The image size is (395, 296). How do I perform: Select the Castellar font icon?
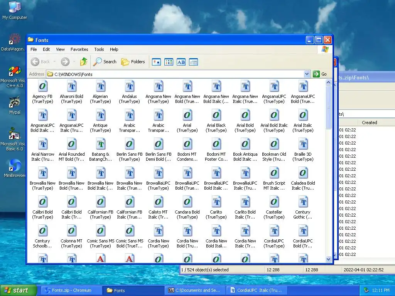(x=274, y=202)
